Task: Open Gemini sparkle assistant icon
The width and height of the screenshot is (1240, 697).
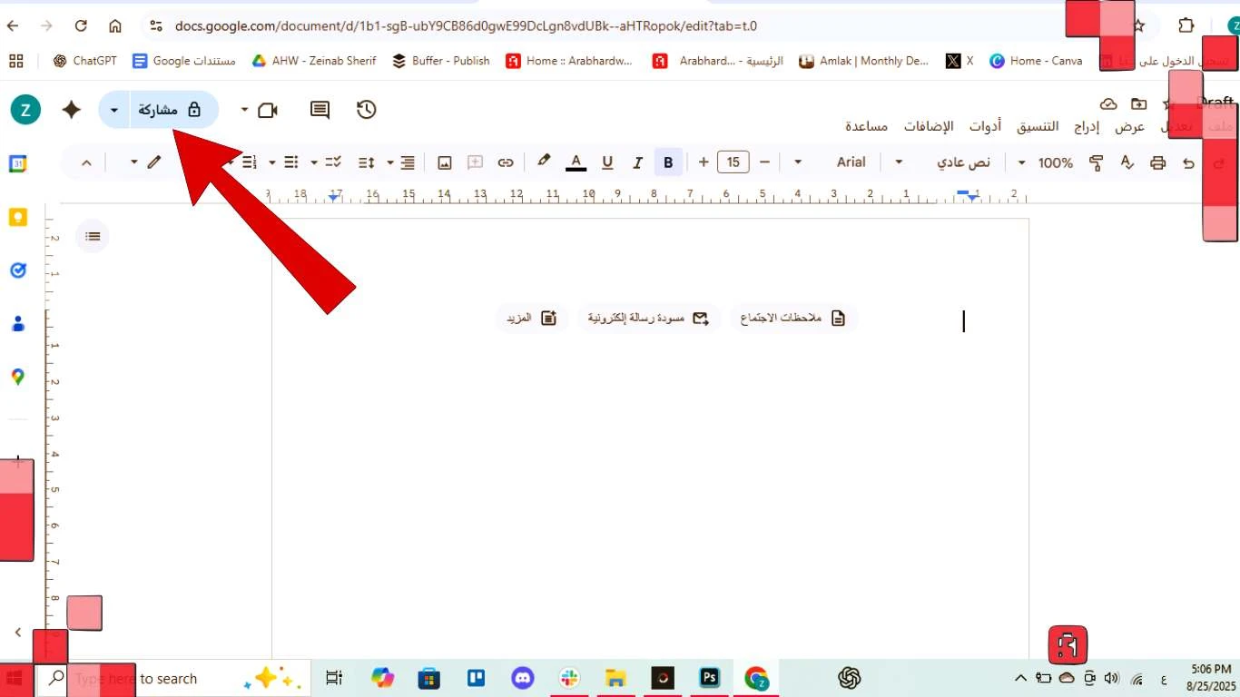Action: coord(71,110)
